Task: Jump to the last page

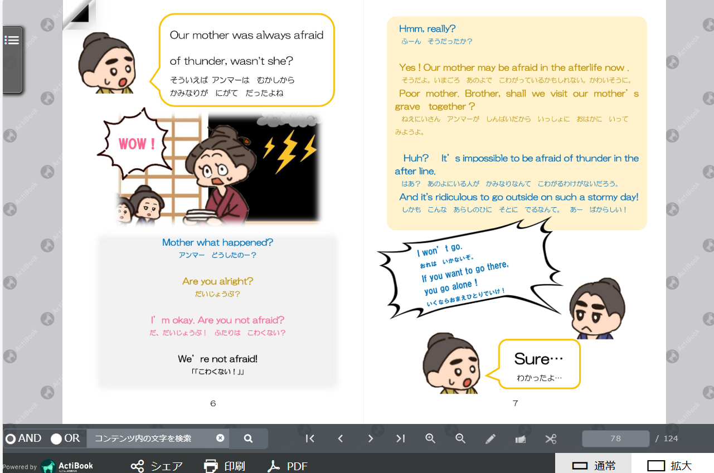Action: [400, 438]
